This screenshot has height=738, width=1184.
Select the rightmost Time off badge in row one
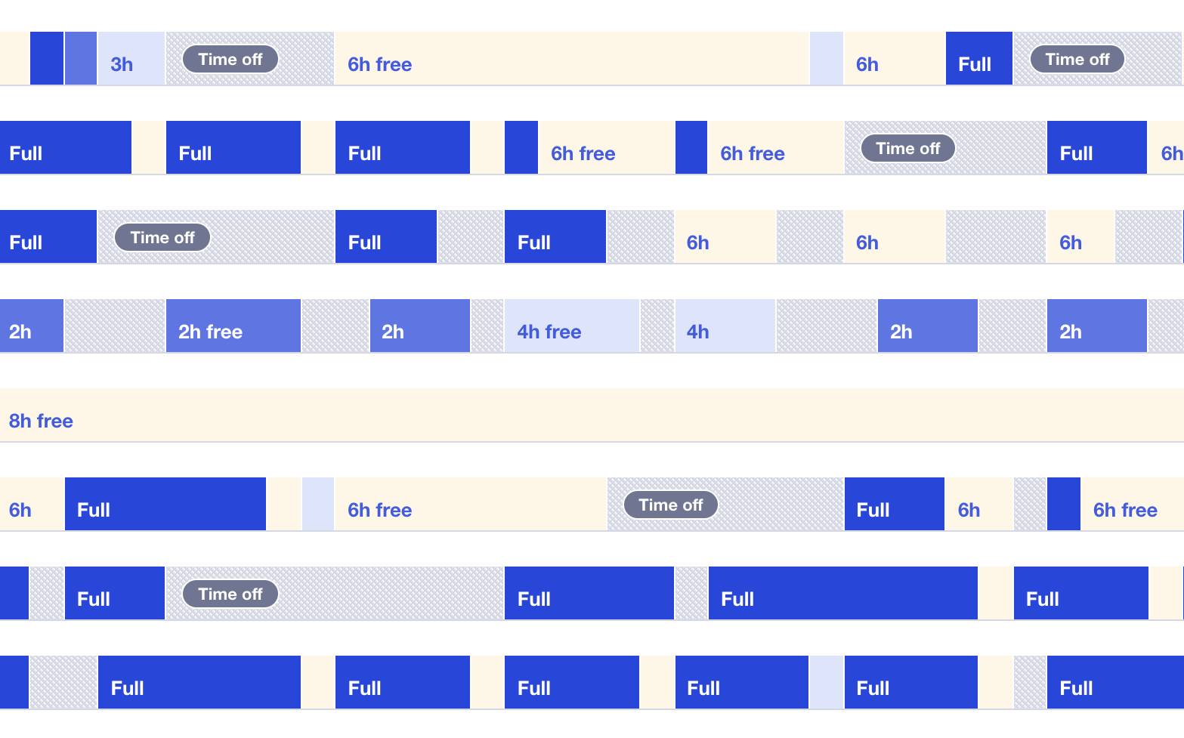coord(1077,59)
